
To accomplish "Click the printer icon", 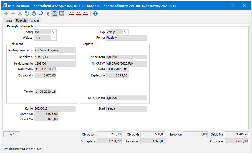I will tap(34, 14).
